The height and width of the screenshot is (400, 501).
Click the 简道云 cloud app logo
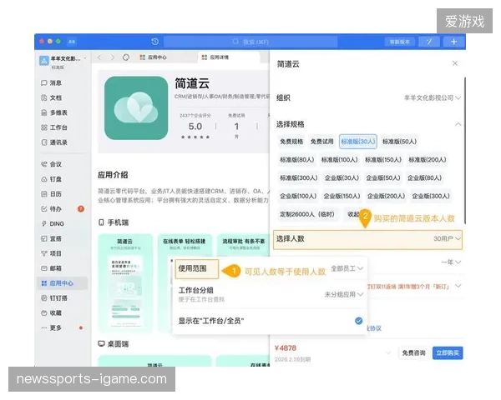pos(136,107)
